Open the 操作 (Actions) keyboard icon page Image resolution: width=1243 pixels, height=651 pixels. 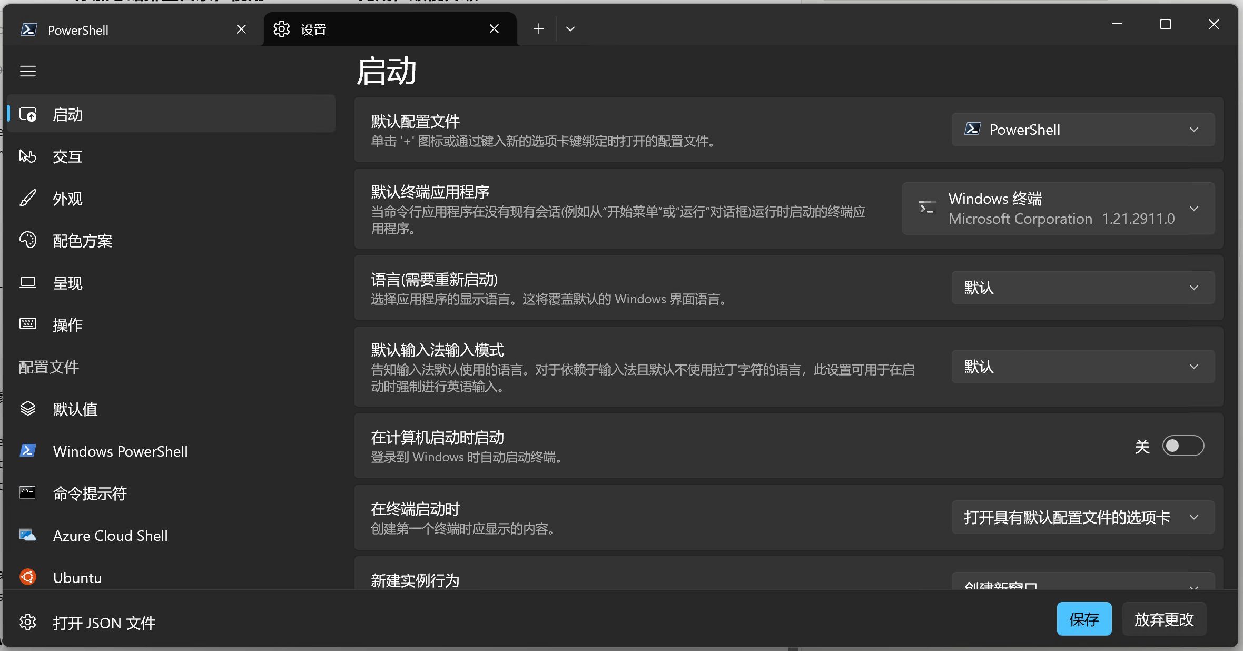click(67, 325)
